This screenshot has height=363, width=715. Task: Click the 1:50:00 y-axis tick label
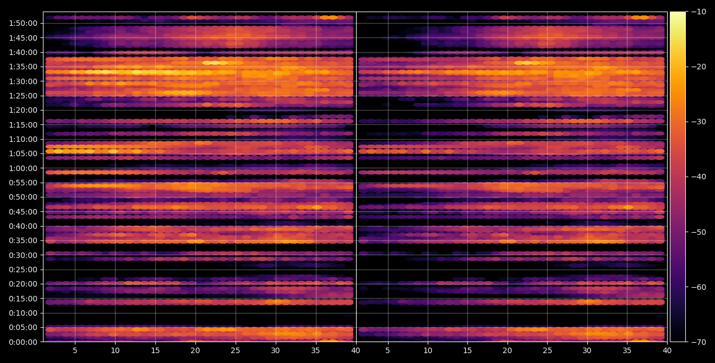pos(23,23)
